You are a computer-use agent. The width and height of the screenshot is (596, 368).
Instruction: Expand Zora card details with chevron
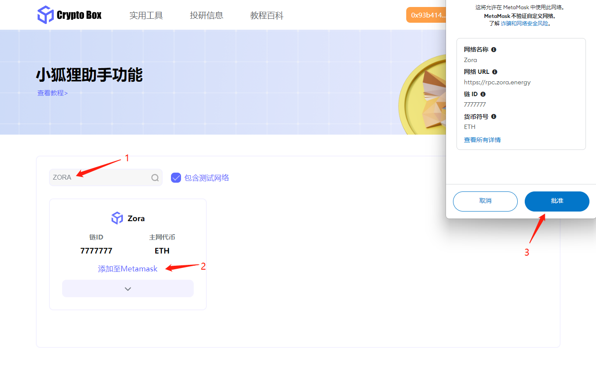[x=128, y=289]
